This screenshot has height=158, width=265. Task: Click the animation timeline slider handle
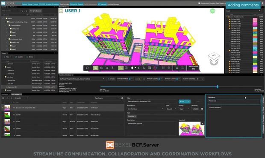pyautogui.click(x=218, y=87)
